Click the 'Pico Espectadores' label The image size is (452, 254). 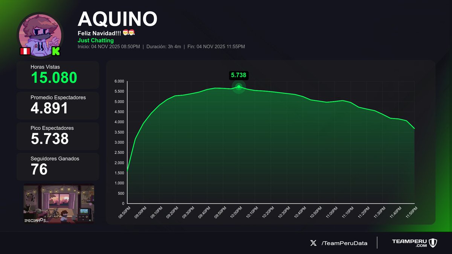52,128
